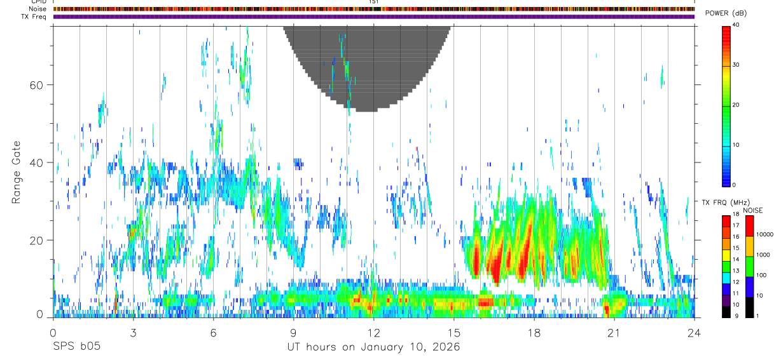Click the "12" tick on the UT hours axis

(374, 333)
